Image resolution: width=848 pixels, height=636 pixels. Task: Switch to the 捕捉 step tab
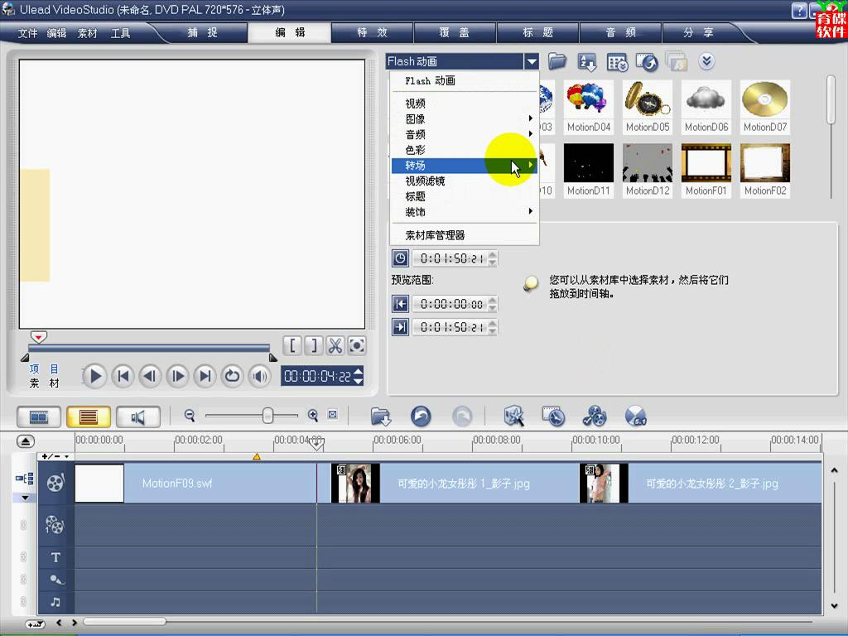(202, 32)
